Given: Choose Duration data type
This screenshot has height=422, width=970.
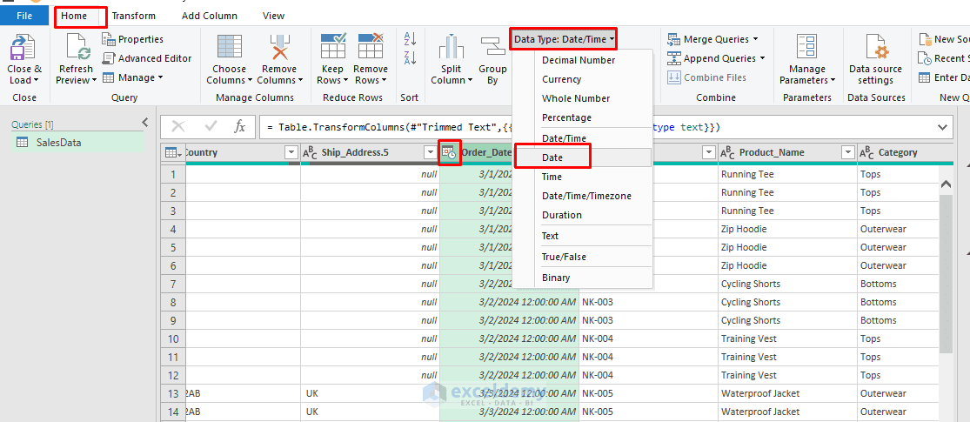Looking at the screenshot, I should tap(582, 215).
